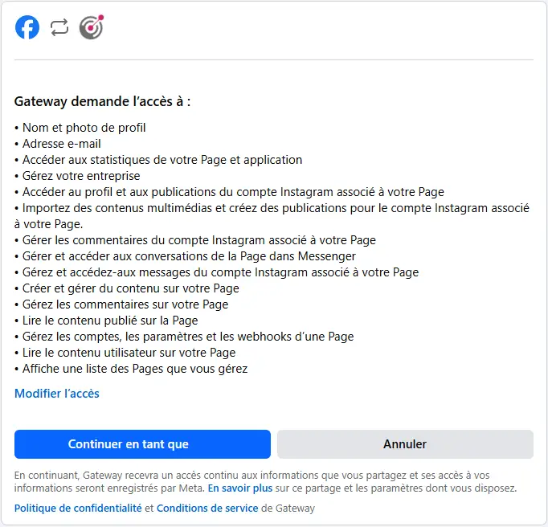
Task: Click Lire le contenu utilisateur permission
Action: [129, 353]
